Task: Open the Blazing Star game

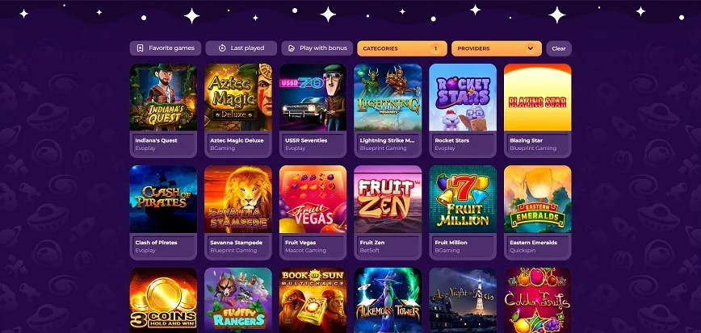Action: [537, 98]
